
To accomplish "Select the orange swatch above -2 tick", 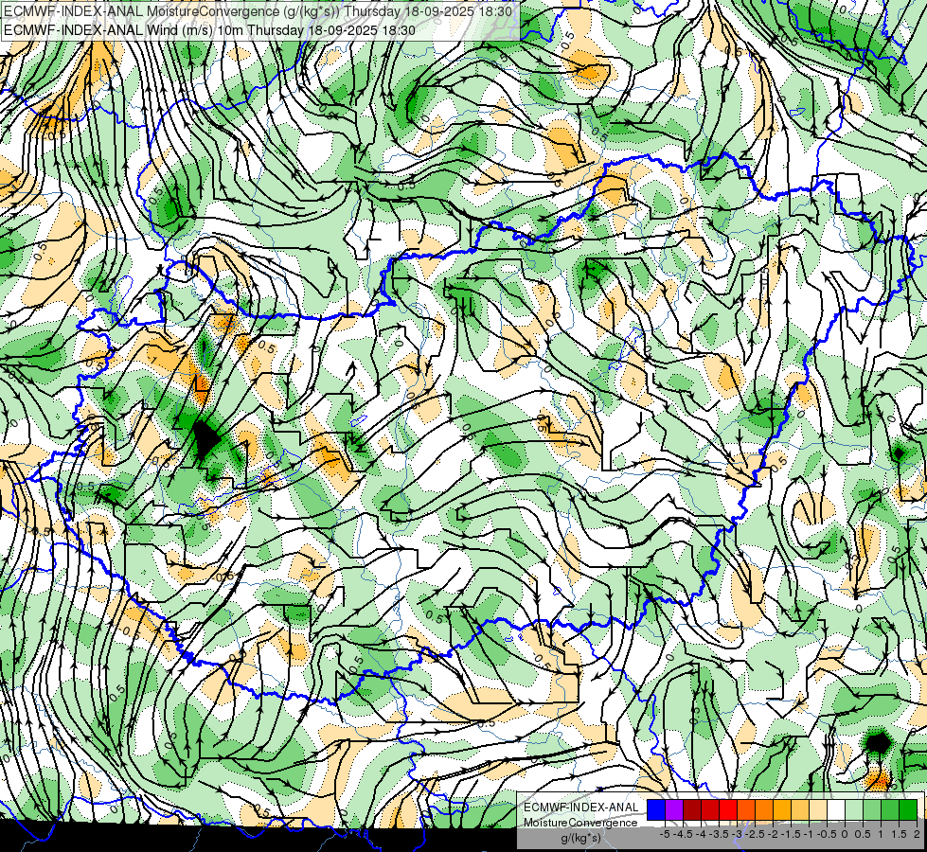I will (x=764, y=809).
